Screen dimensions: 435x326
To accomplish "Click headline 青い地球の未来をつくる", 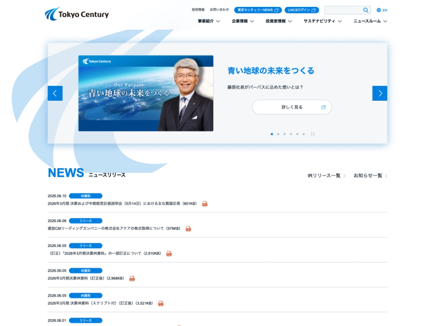I will tap(271, 71).
